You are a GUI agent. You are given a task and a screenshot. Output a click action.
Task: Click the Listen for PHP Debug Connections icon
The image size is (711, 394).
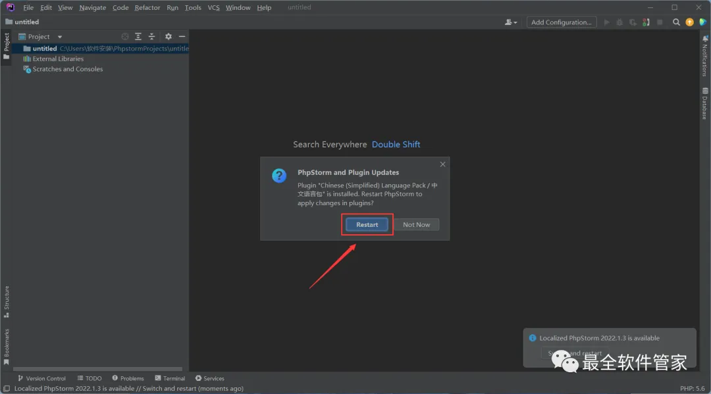[646, 22]
